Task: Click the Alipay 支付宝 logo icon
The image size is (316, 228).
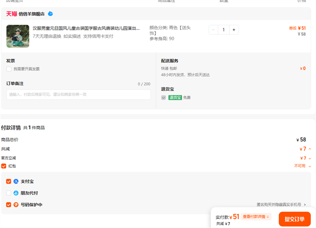Action: click(x=16, y=181)
